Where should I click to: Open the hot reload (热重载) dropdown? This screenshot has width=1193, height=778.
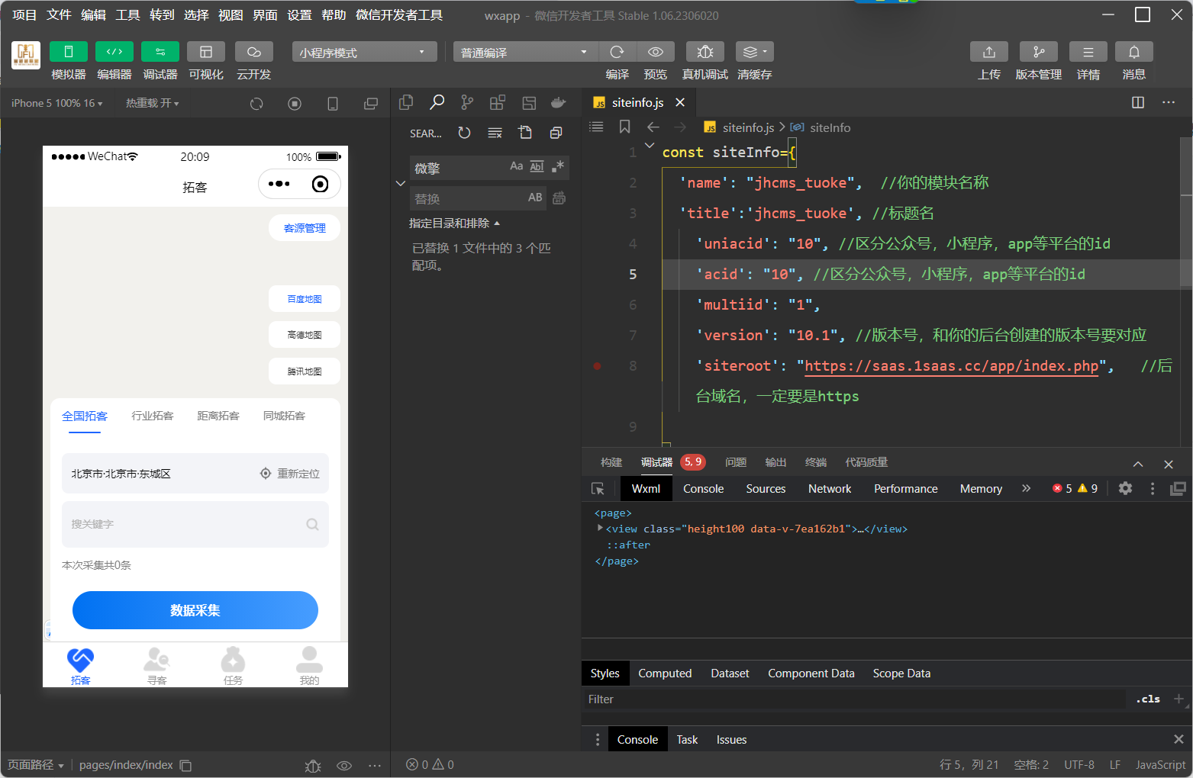click(153, 103)
